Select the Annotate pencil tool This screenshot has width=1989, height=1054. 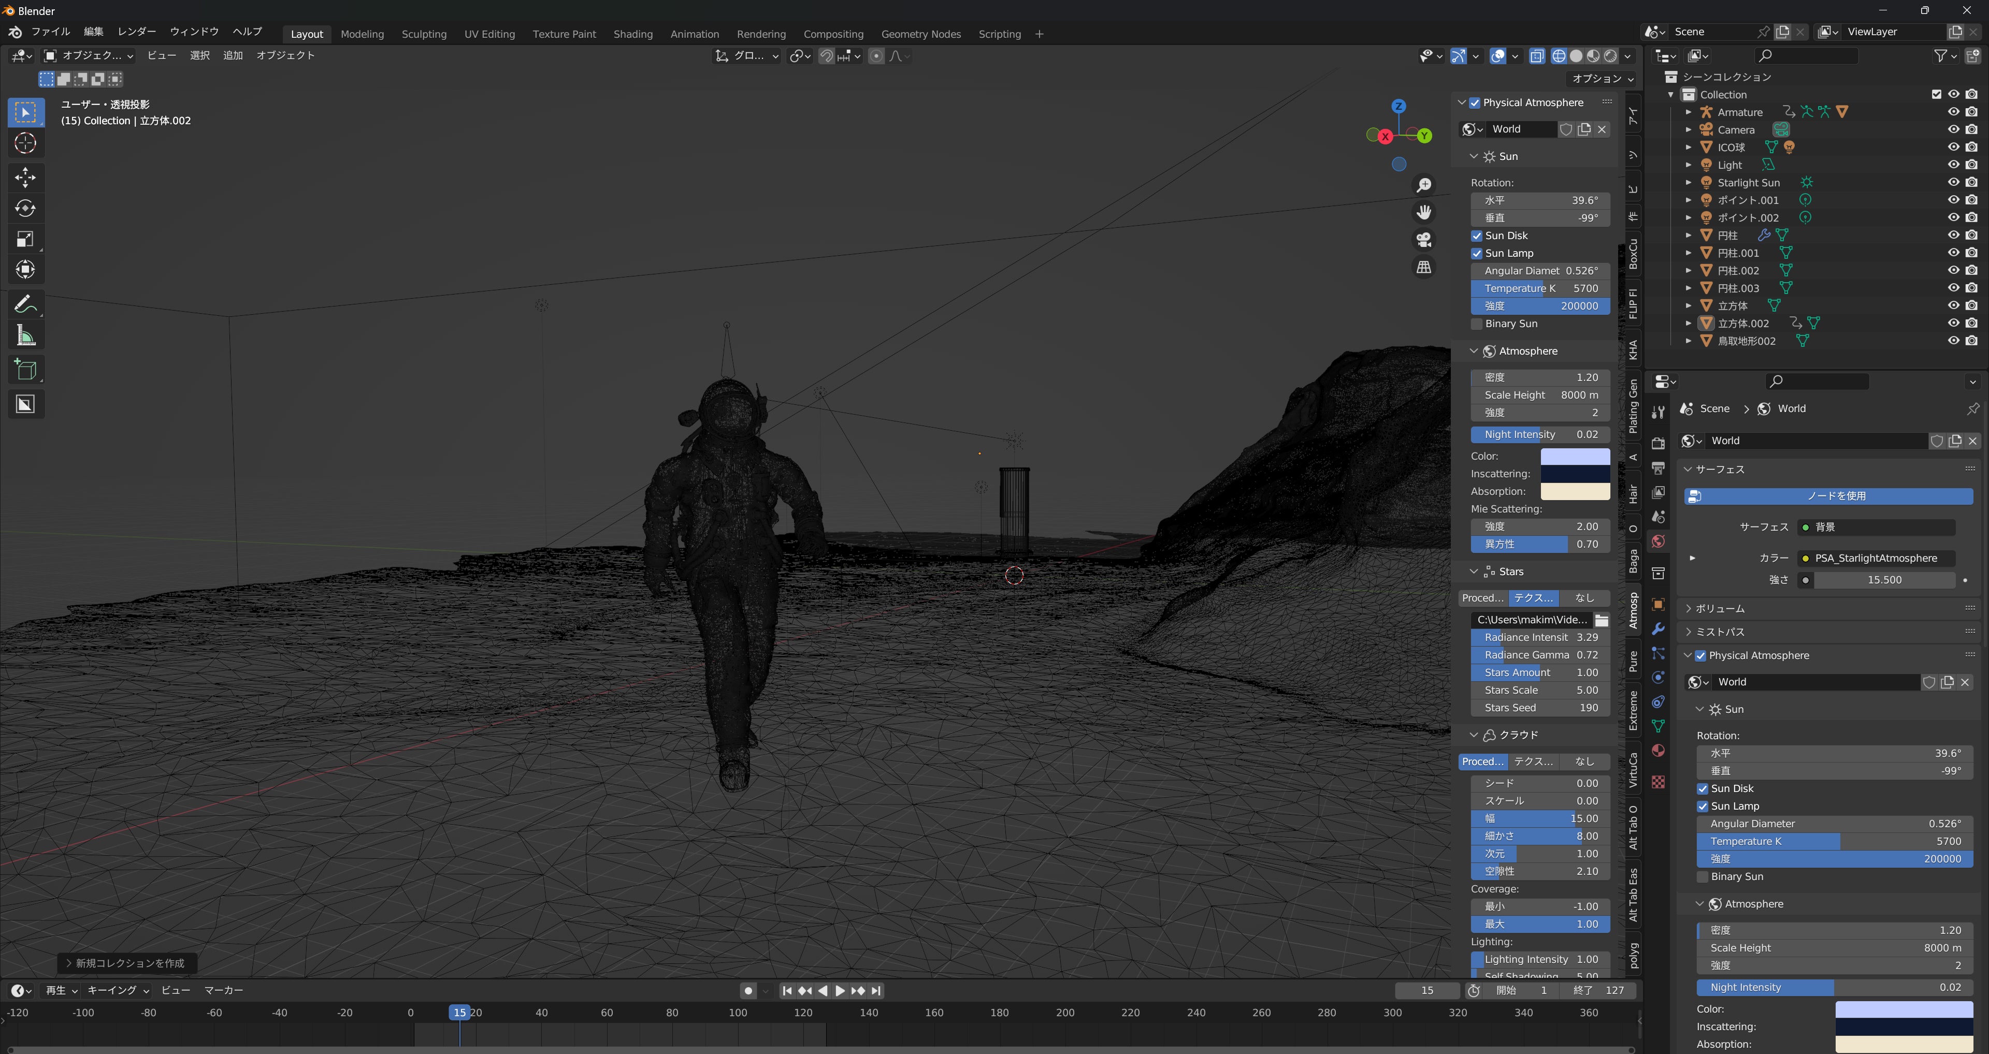(25, 305)
